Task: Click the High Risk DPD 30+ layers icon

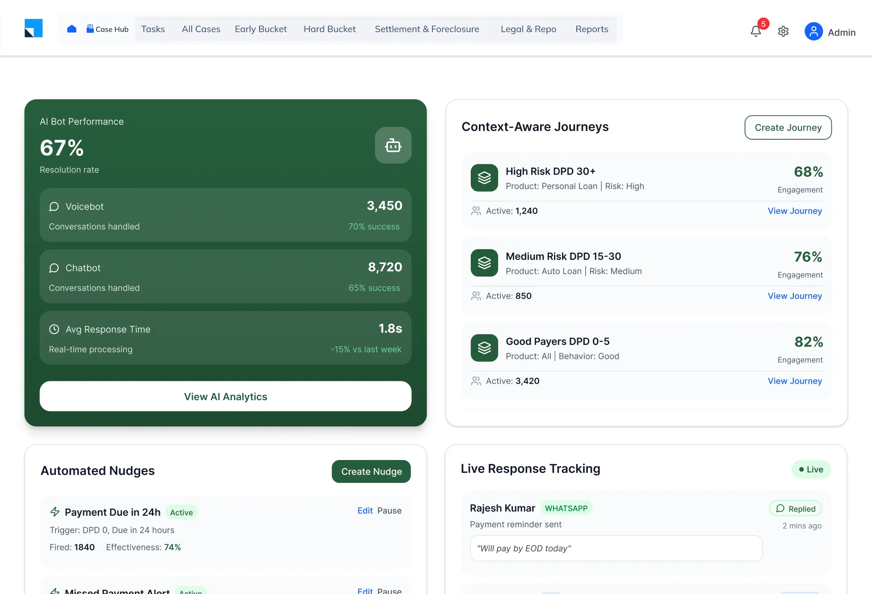Action: click(x=484, y=178)
